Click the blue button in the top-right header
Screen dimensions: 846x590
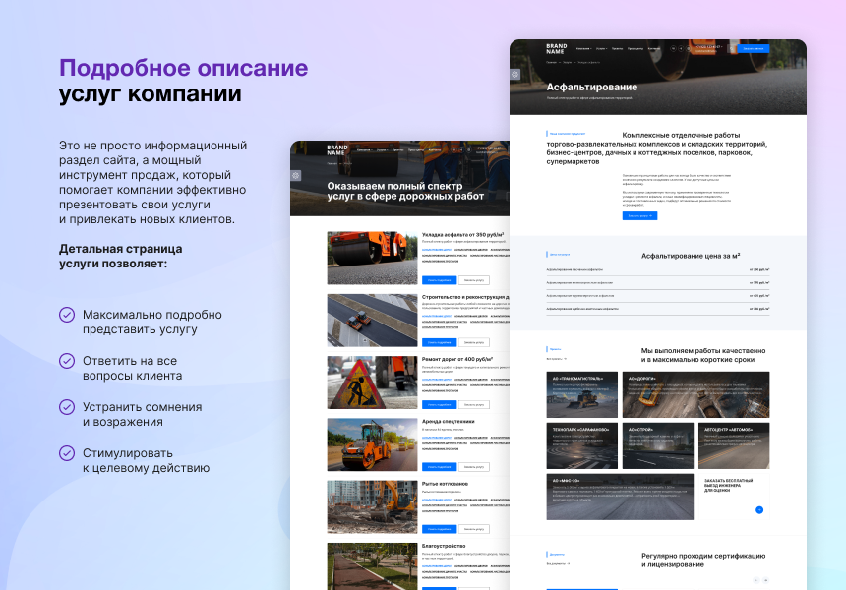(x=755, y=48)
